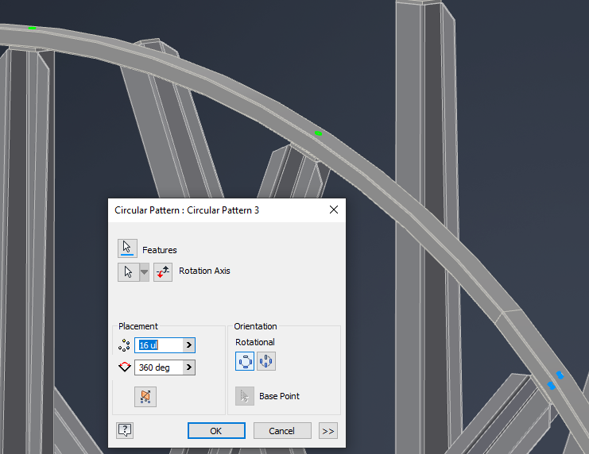Click the Circular Pattern : Circular Pattern 3 title

[187, 210]
